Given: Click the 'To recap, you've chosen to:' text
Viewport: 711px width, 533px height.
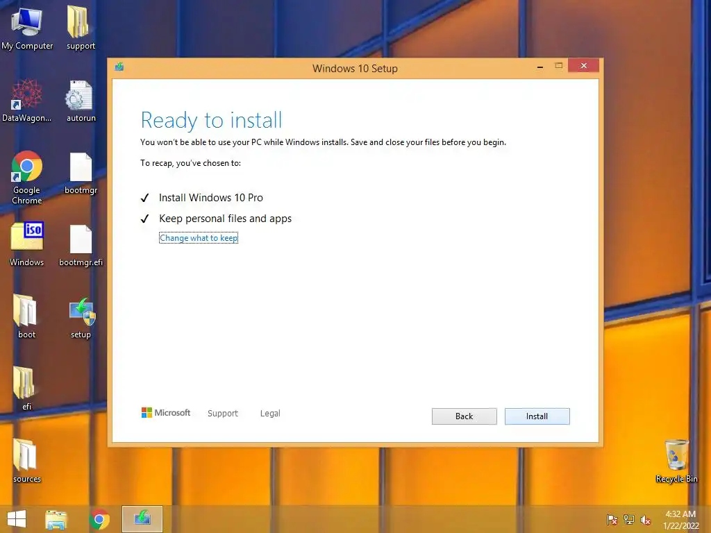Looking at the screenshot, I should point(190,163).
